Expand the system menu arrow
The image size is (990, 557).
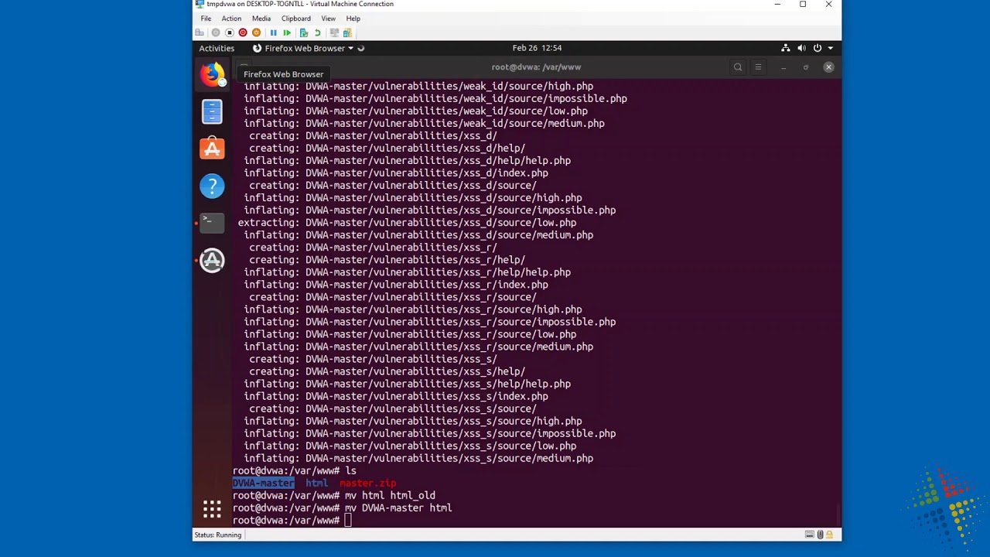click(x=830, y=48)
